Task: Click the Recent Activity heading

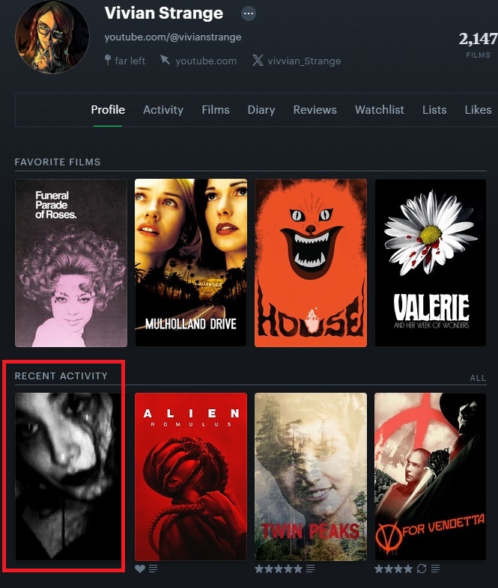Action: click(61, 376)
